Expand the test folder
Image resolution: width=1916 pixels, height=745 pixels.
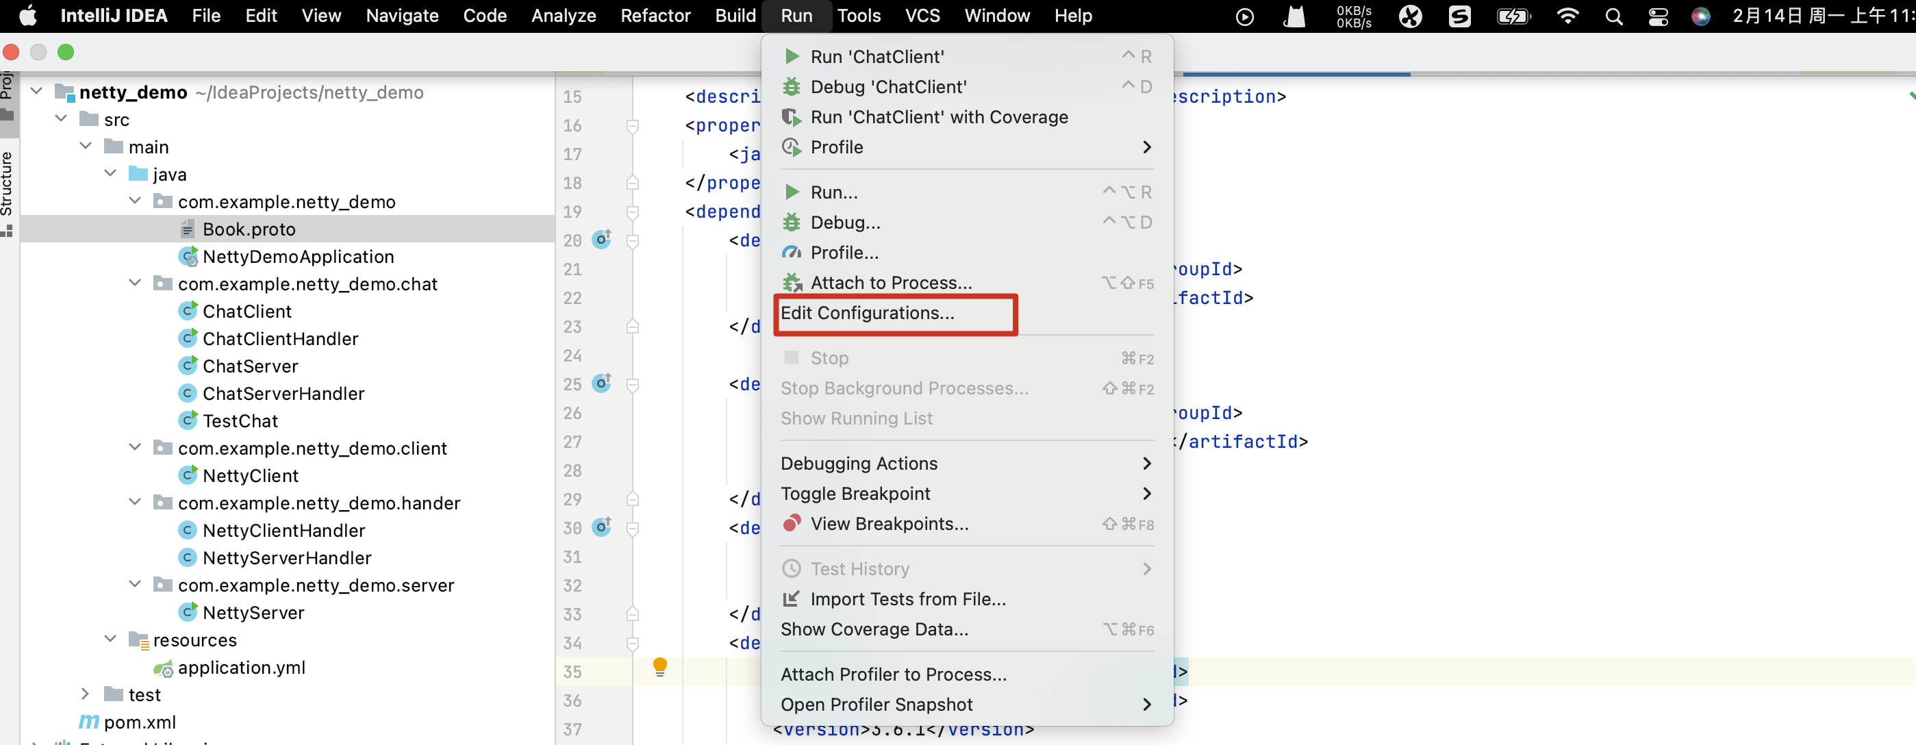click(86, 694)
